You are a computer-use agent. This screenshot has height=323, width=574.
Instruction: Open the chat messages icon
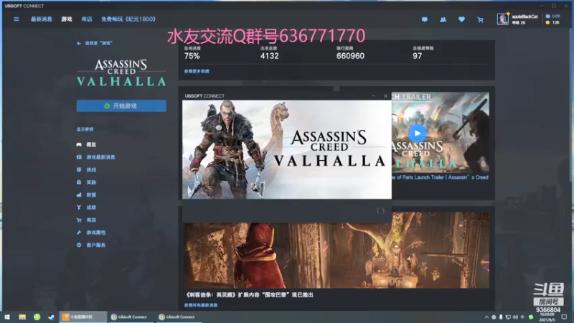[424, 19]
